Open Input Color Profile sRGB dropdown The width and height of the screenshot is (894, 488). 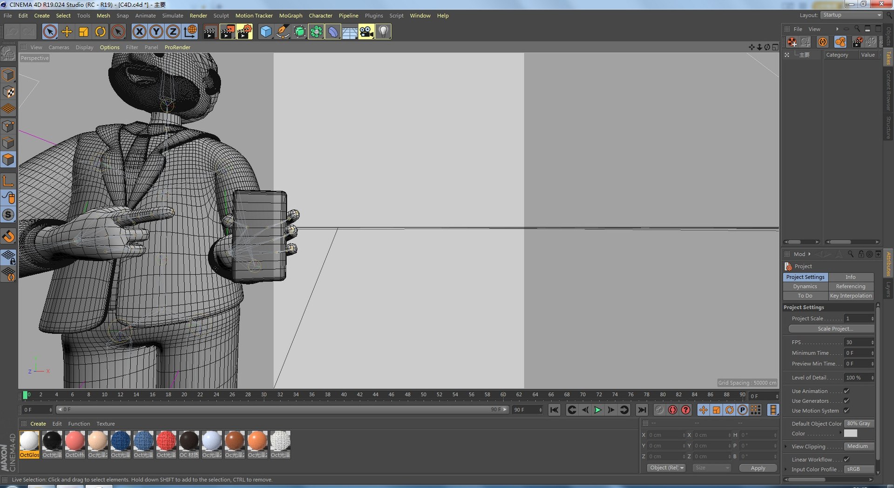pyautogui.click(x=859, y=469)
